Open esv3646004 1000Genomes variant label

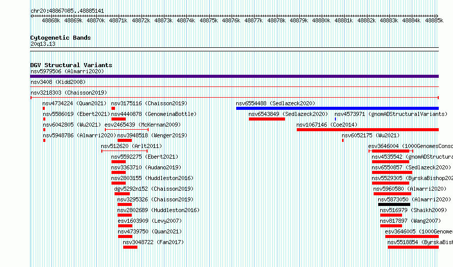click(x=411, y=146)
